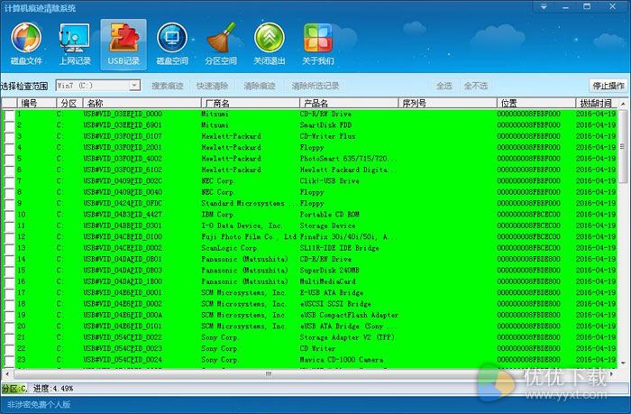Select the CD Writer product cell
631x414 pixels.
pos(317,349)
